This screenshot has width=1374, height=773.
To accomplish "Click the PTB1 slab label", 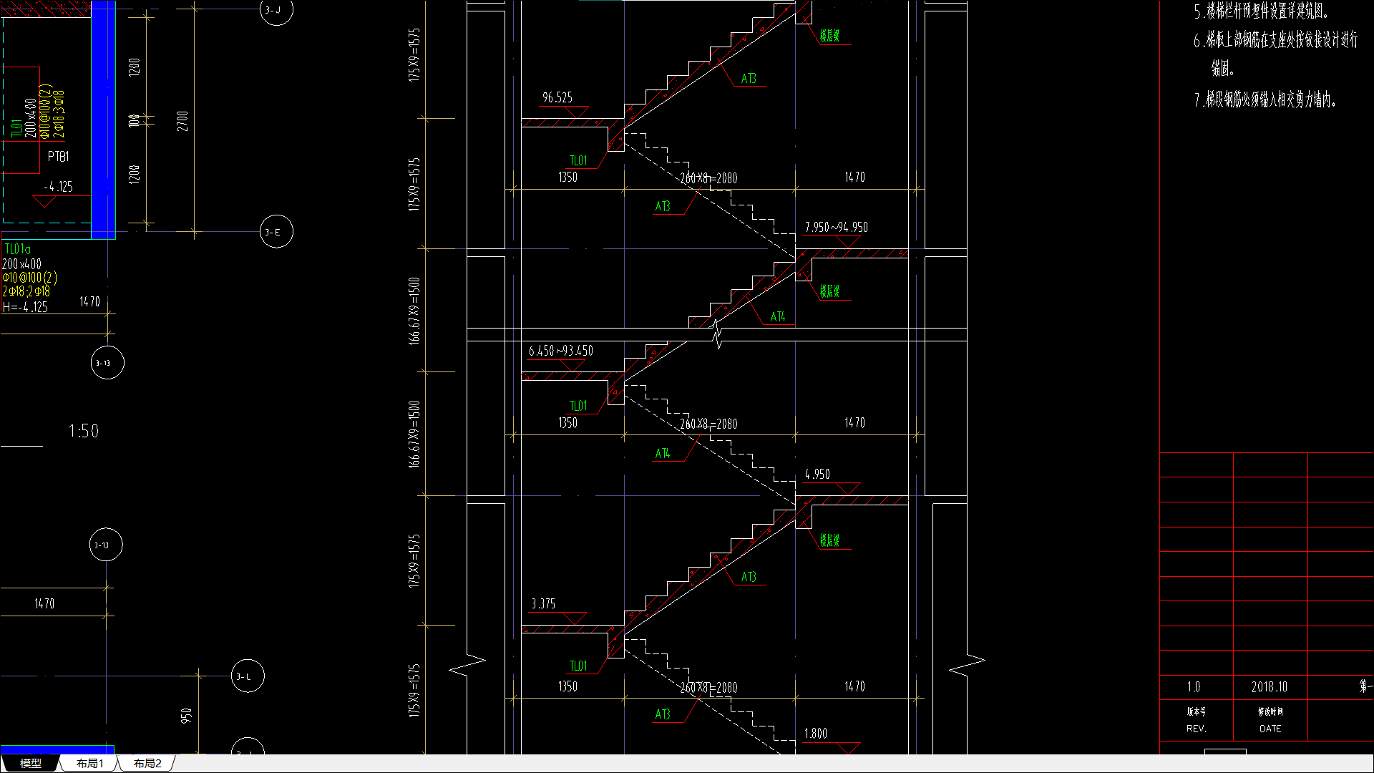I will click(58, 156).
